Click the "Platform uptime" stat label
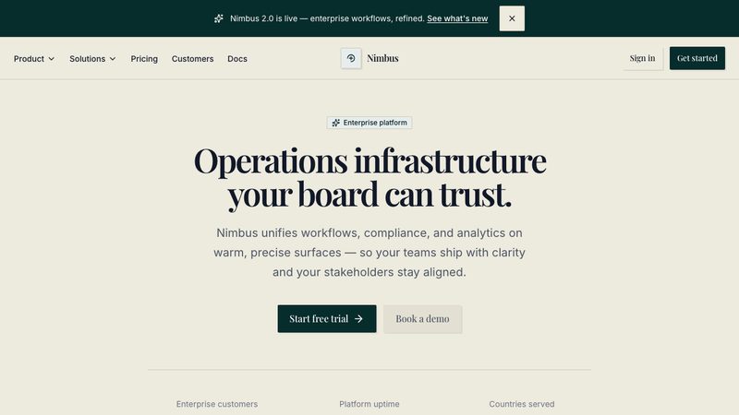739x415 pixels. point(369,404)
